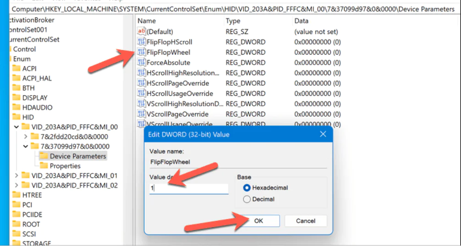Select the Enum key in the tree

click(22, 59)
